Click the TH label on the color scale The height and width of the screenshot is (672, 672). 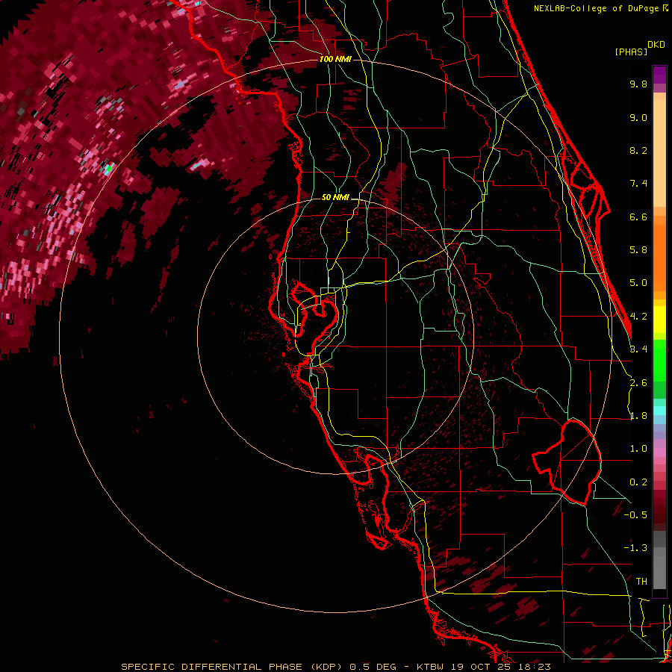coord(641,582)
